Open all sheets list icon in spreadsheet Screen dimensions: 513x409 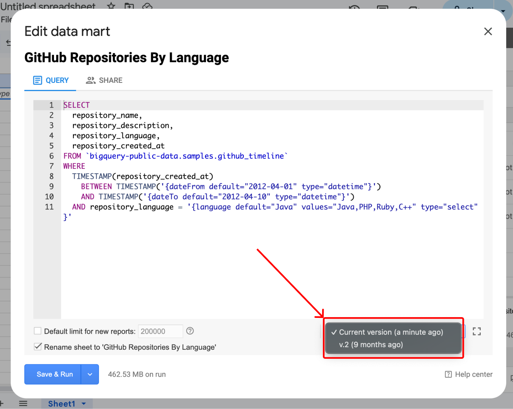pos(23,404)
